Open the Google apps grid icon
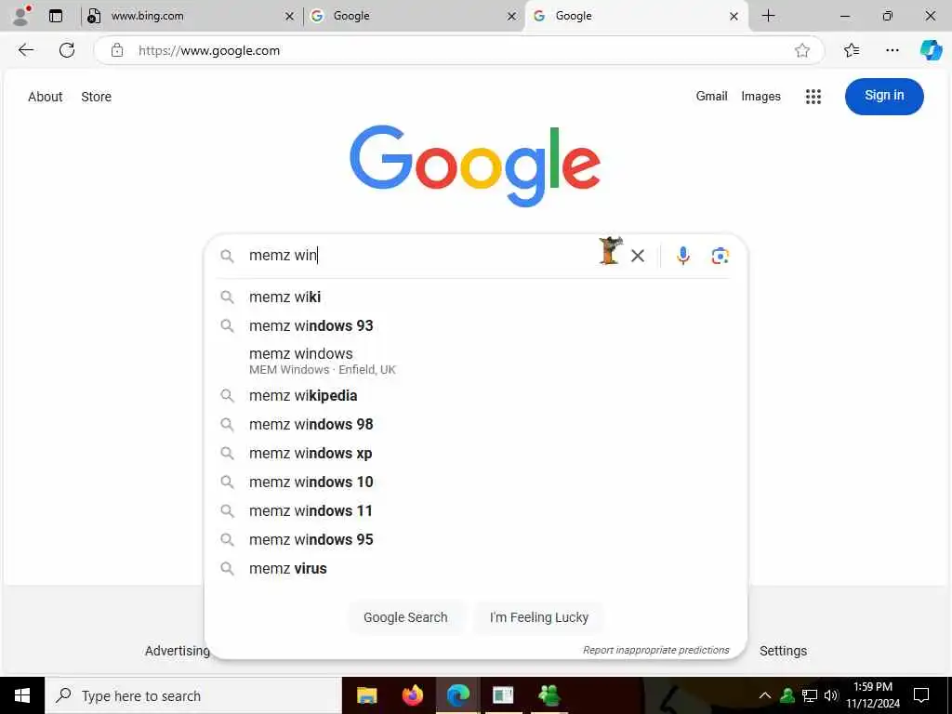The height and width of the screenshot is (714, 952). (x=813, y=97)
